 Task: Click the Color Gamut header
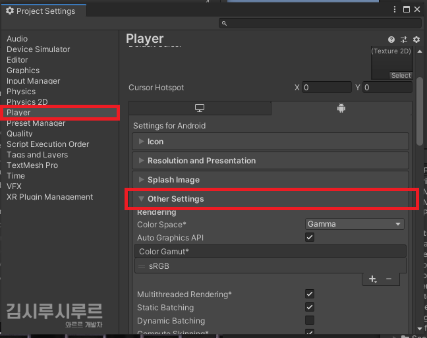click(270, 252)
